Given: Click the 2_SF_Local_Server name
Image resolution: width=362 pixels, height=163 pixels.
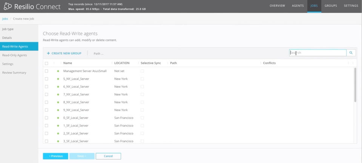Looking at the screenshot, I should coord(76,134).
